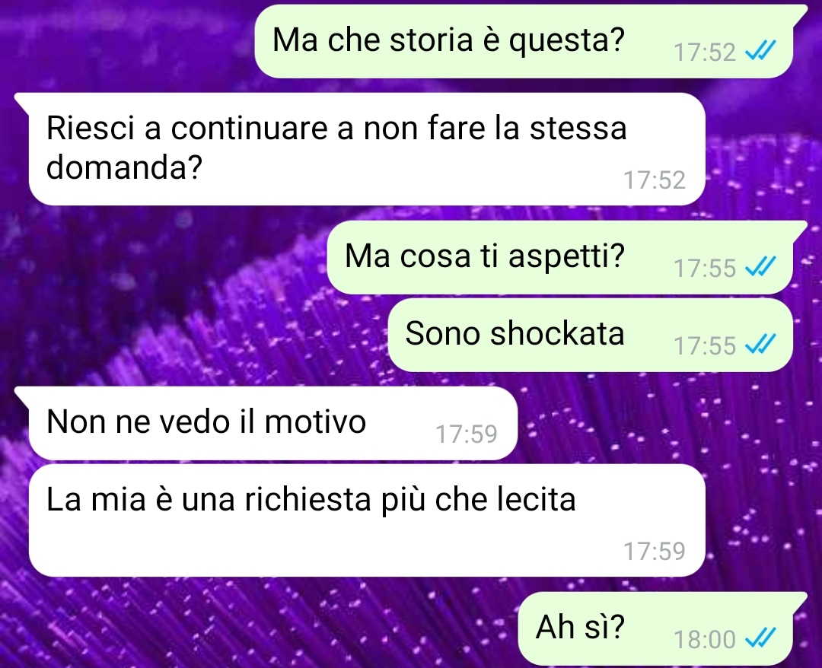The width and height of the screenshot is (822, 668).
Task: Tap the word 'domanda?' in the received message
Action: pos(124,167)
